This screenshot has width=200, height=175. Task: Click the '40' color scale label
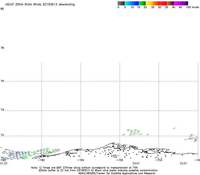tap(174, 7)
